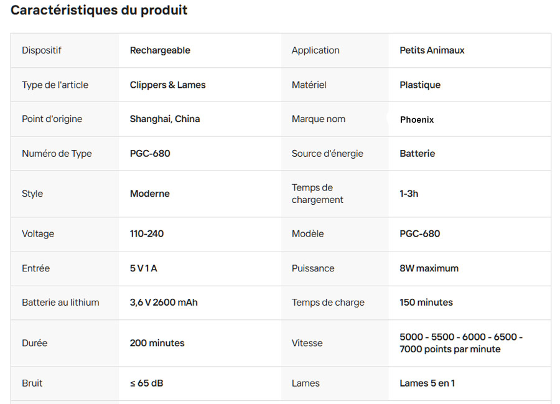Select the 'Rechargeable' value in Dispositif row
560x404 pixels.
pos(160,50)
